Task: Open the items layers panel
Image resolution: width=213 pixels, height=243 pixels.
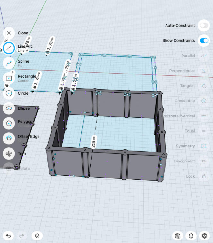Action: click(x=37, y=236)
